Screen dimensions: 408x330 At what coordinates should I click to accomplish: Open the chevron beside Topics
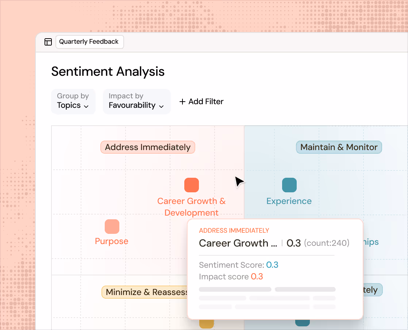click(86, 106)
